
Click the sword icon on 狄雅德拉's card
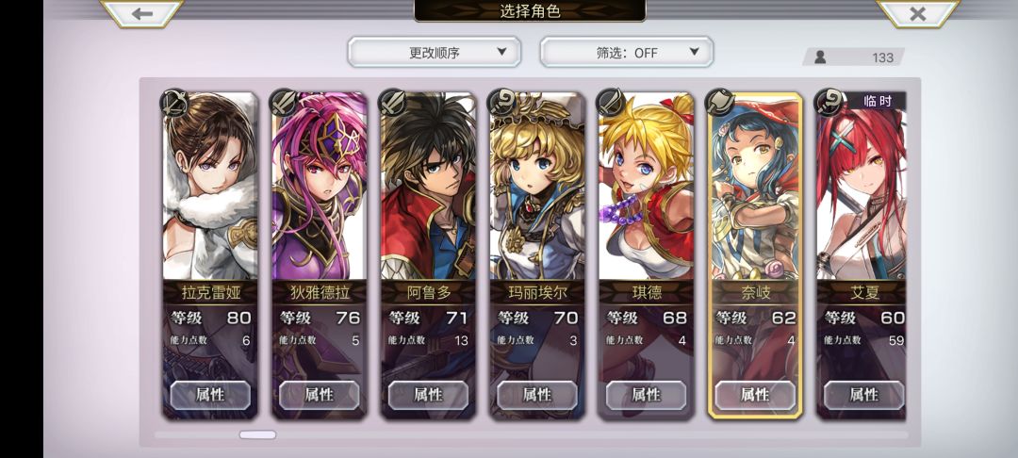coord(284,103)
